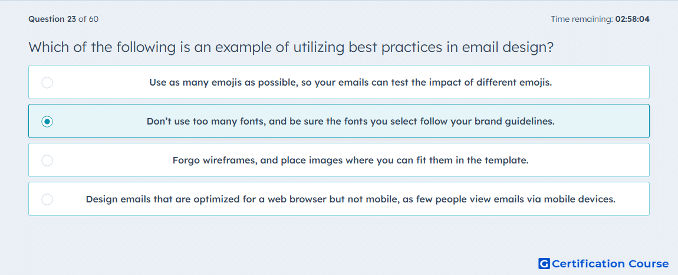This screenshot has width=678, height=275.
Task: Click the 02:58:04 countdown timer value
Action: [632, 19]
